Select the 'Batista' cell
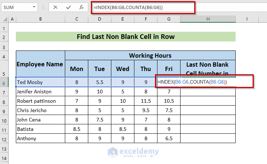 tap(40, 129)
